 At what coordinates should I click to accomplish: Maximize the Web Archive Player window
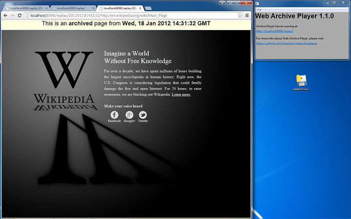pos(334,3)
